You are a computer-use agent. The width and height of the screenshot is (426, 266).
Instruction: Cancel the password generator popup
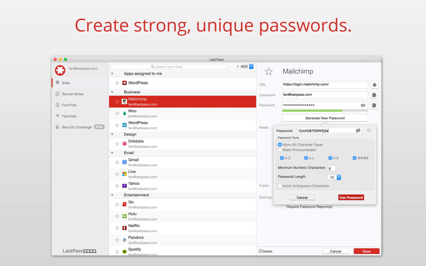pyautogui.click(x=302, y=198)
